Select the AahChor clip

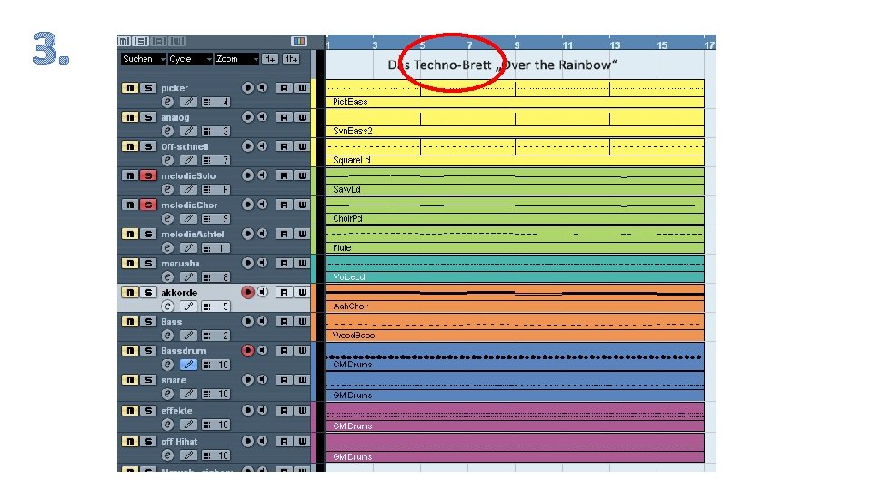point(515,298)
